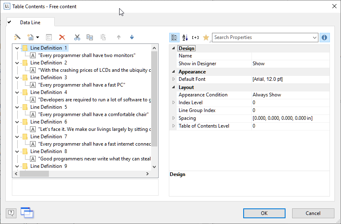Cut using the scissors icon
This screenshot has width=341, height=224.
(x=77, y=37)
